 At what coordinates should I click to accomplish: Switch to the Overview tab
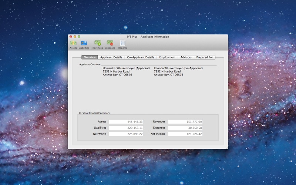pos(90,57)
